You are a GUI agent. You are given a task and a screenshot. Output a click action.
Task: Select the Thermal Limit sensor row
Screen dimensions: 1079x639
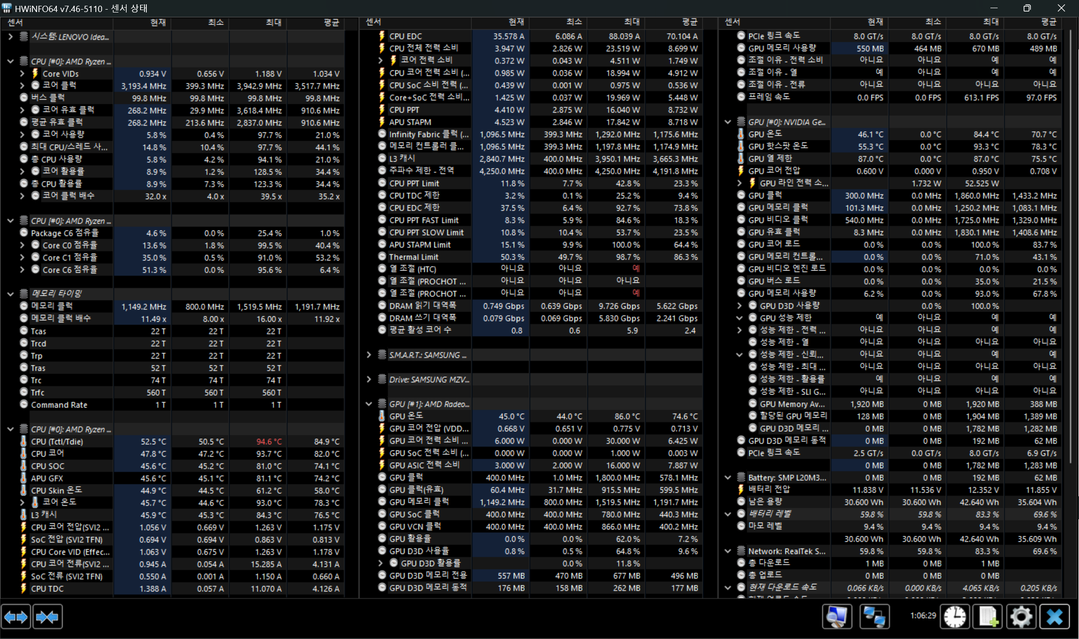coord(413,257)
